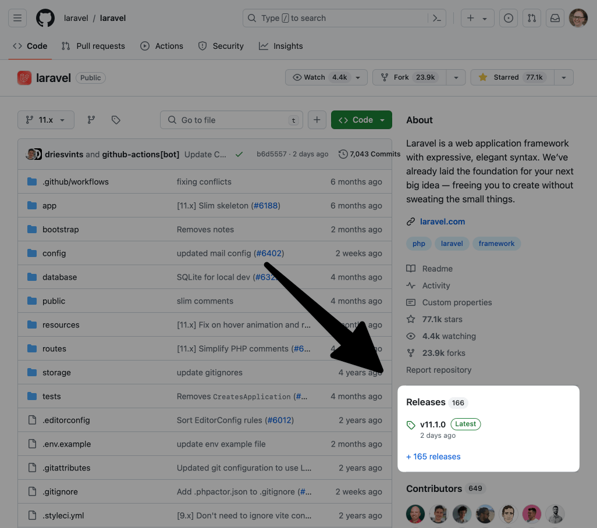Open the command palette icon

[437, 18]
